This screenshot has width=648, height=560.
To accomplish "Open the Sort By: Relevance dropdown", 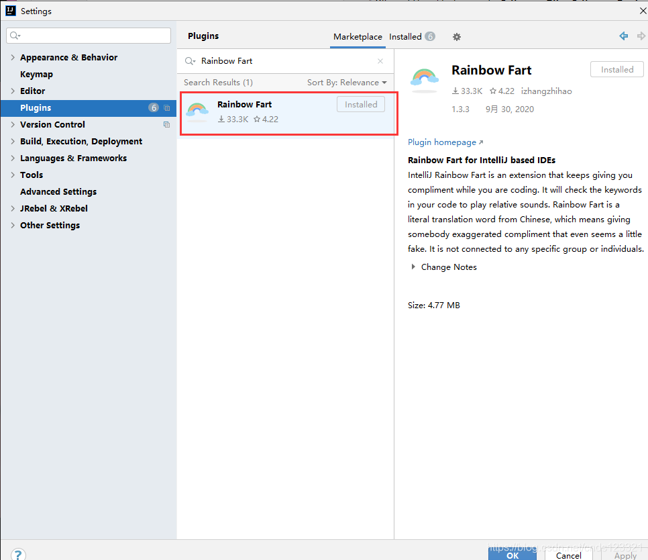I will 347,83.
